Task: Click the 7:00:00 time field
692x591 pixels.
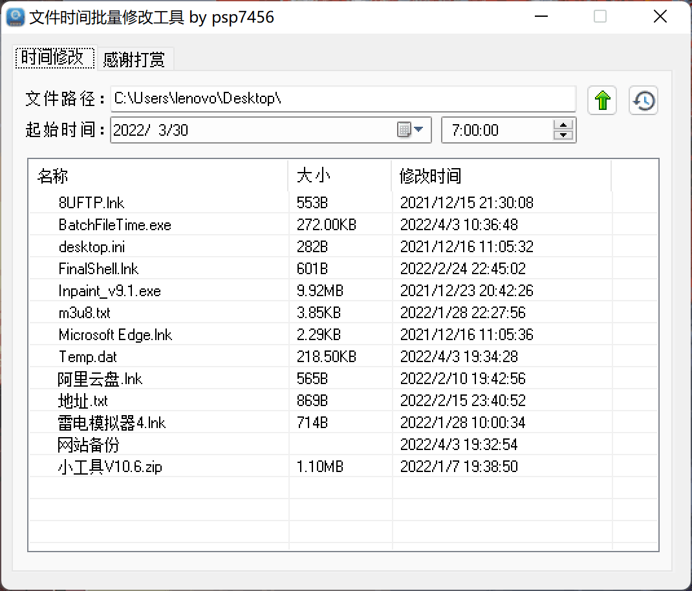Action: click(495, 130)
